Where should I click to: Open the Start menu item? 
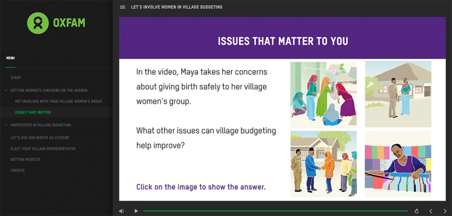[16, 78]
